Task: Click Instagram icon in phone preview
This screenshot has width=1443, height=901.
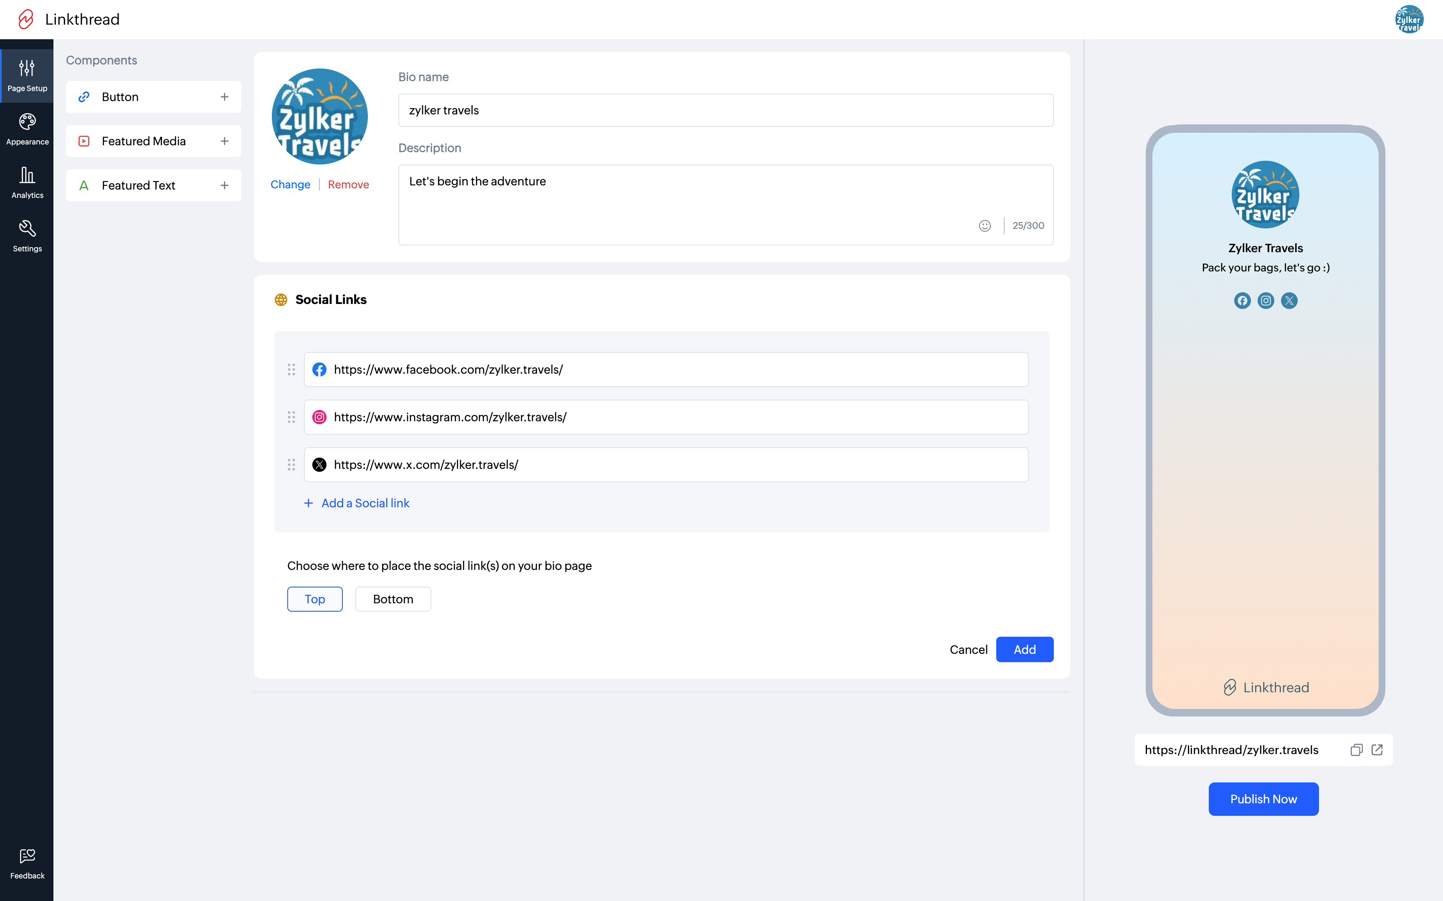Action: tap(1266, 300)
